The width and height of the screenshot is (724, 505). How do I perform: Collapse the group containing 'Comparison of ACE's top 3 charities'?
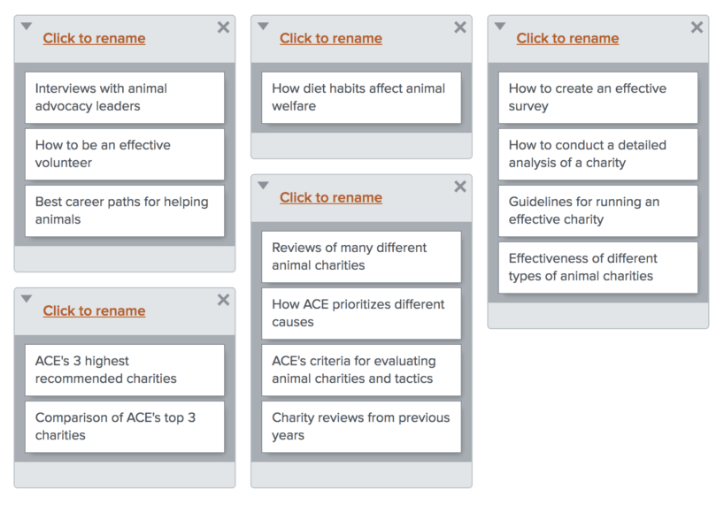pyautogui.click(x=27, y=299)
